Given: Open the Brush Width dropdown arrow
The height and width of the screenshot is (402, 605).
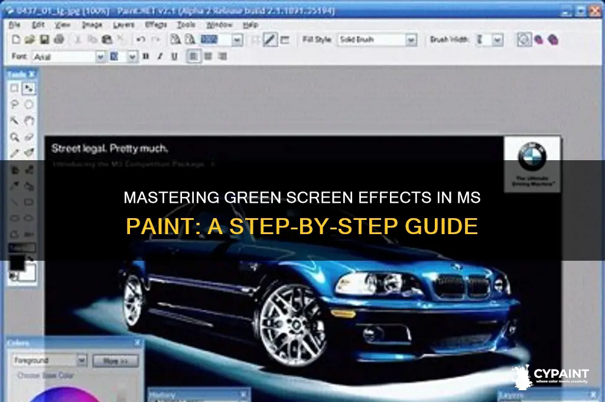Looking at the screenshot, I should [x=497, y=40].
